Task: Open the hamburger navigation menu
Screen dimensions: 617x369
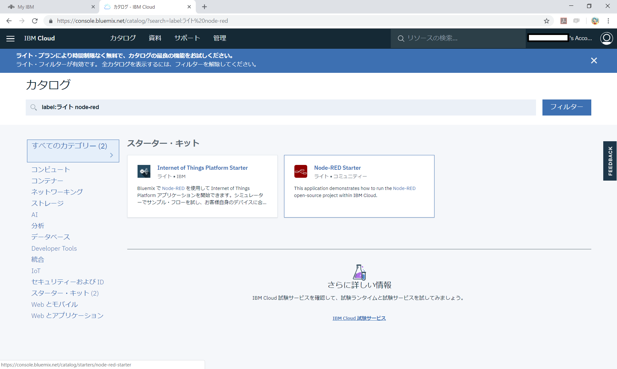Action: click(10, 39)
